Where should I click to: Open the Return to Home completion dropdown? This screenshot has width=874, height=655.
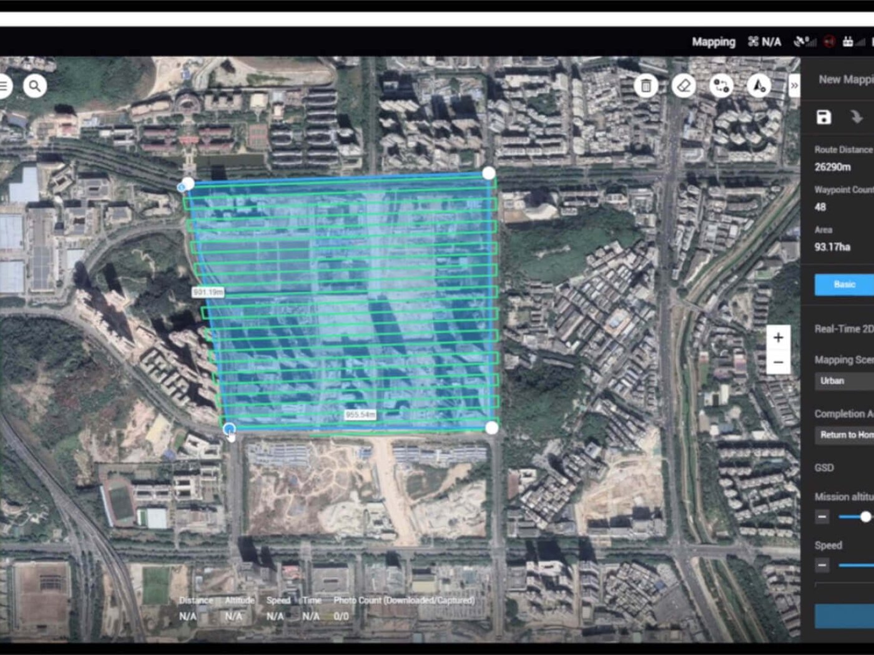click(x=844, y=435)
